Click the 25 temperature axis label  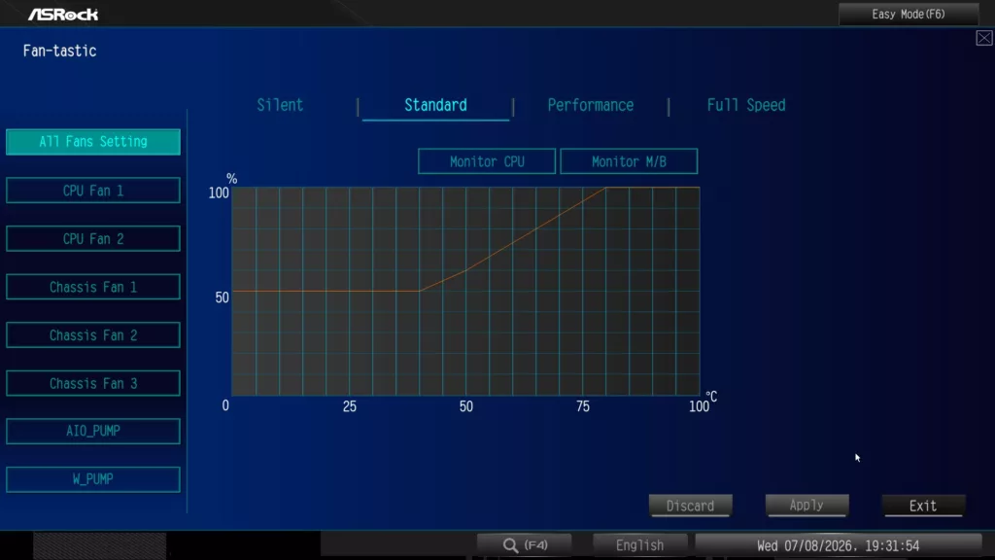coord(350,406)
